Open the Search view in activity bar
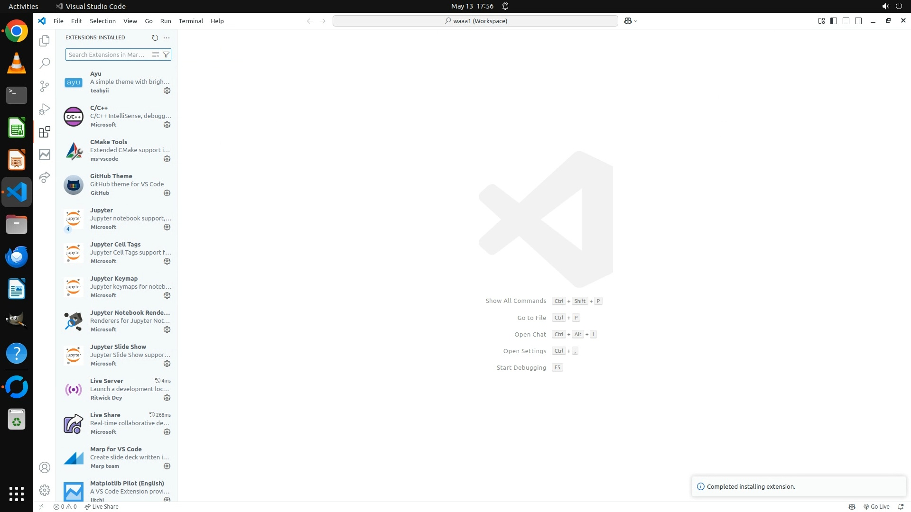Viewport: 911px width, 512px height. [45, 63]
